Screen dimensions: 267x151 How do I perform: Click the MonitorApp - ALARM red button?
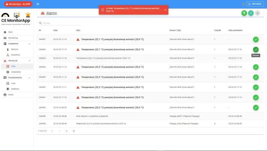(x=18, y=4)
